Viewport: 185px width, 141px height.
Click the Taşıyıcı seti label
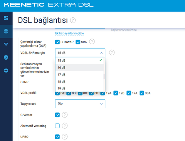(28, 104)
